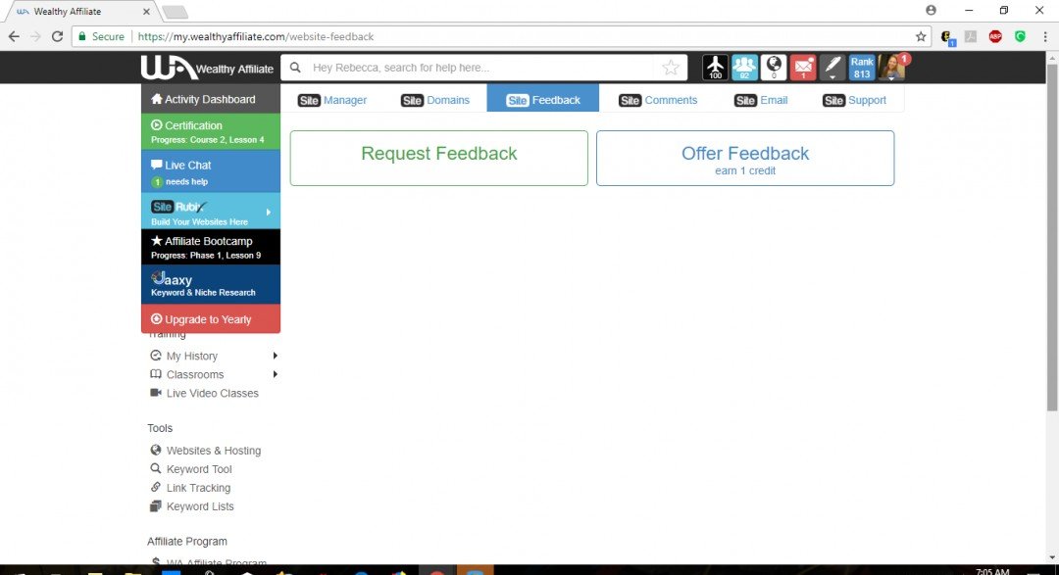Open a new browser tab

point(175,12)
